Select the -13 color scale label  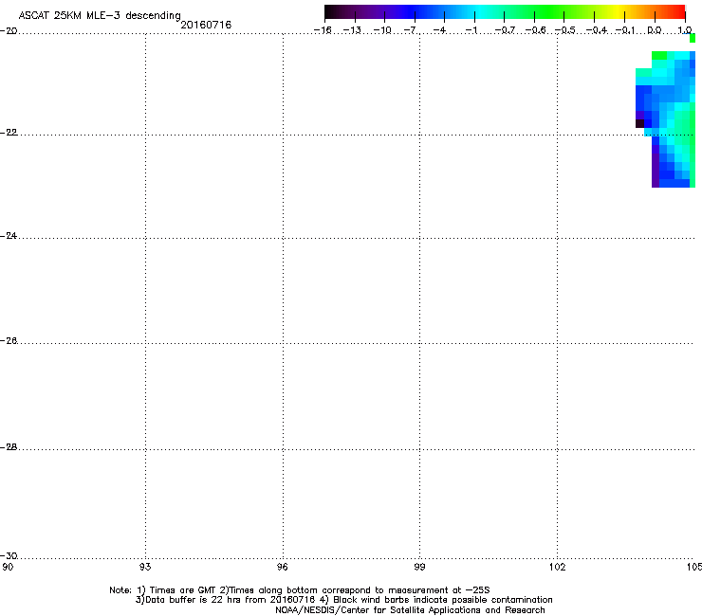click(352, 30)
